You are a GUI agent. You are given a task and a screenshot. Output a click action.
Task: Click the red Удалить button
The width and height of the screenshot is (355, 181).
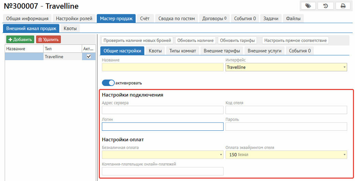coord(48,39)
